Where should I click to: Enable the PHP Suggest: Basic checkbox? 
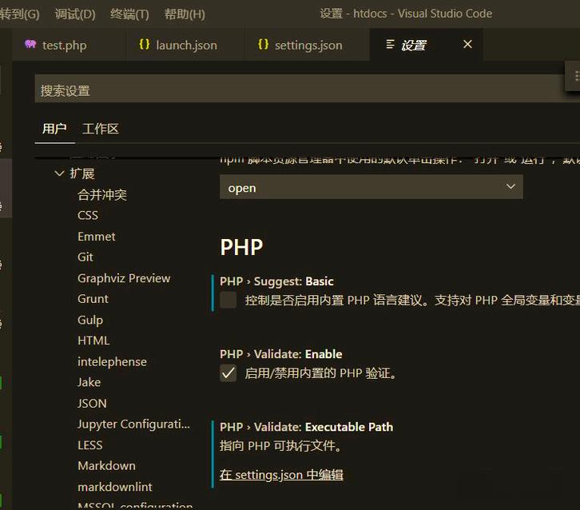click(228, 300)
